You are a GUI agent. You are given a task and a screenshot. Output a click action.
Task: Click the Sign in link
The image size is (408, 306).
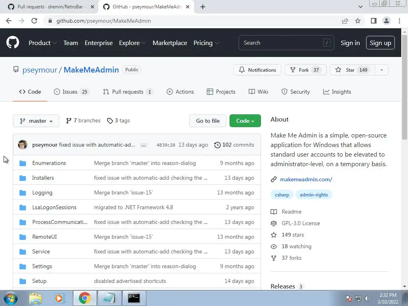(350, 43)
